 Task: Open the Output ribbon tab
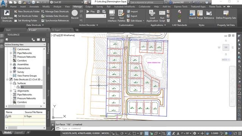tap(89, 7)
